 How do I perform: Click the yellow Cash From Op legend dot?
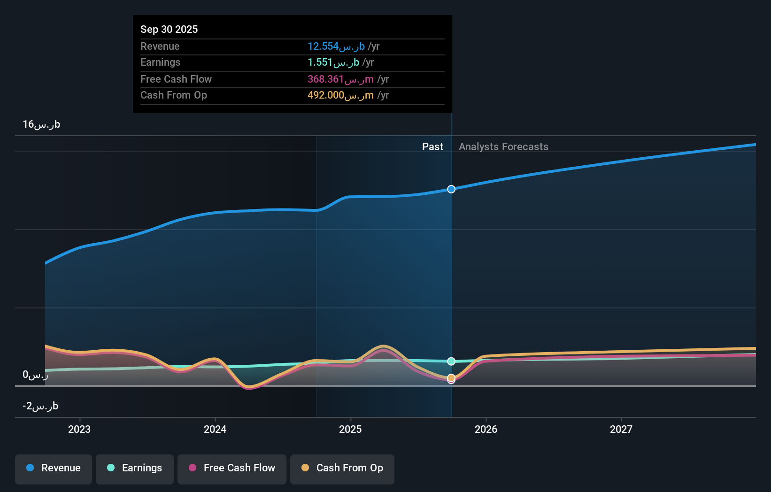tap(305, 468)
